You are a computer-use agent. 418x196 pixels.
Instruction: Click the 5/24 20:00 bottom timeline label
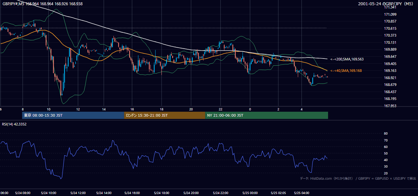pos(191,193)
